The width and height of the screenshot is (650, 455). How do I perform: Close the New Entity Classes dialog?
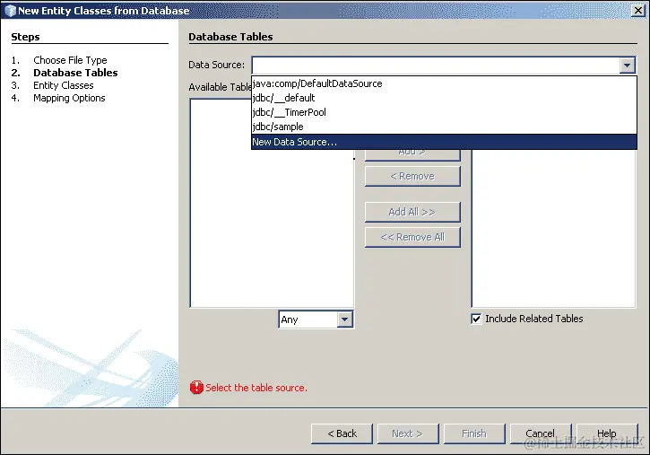638,11
